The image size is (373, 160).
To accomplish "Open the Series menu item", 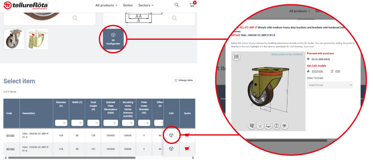I will coord(128,5).
